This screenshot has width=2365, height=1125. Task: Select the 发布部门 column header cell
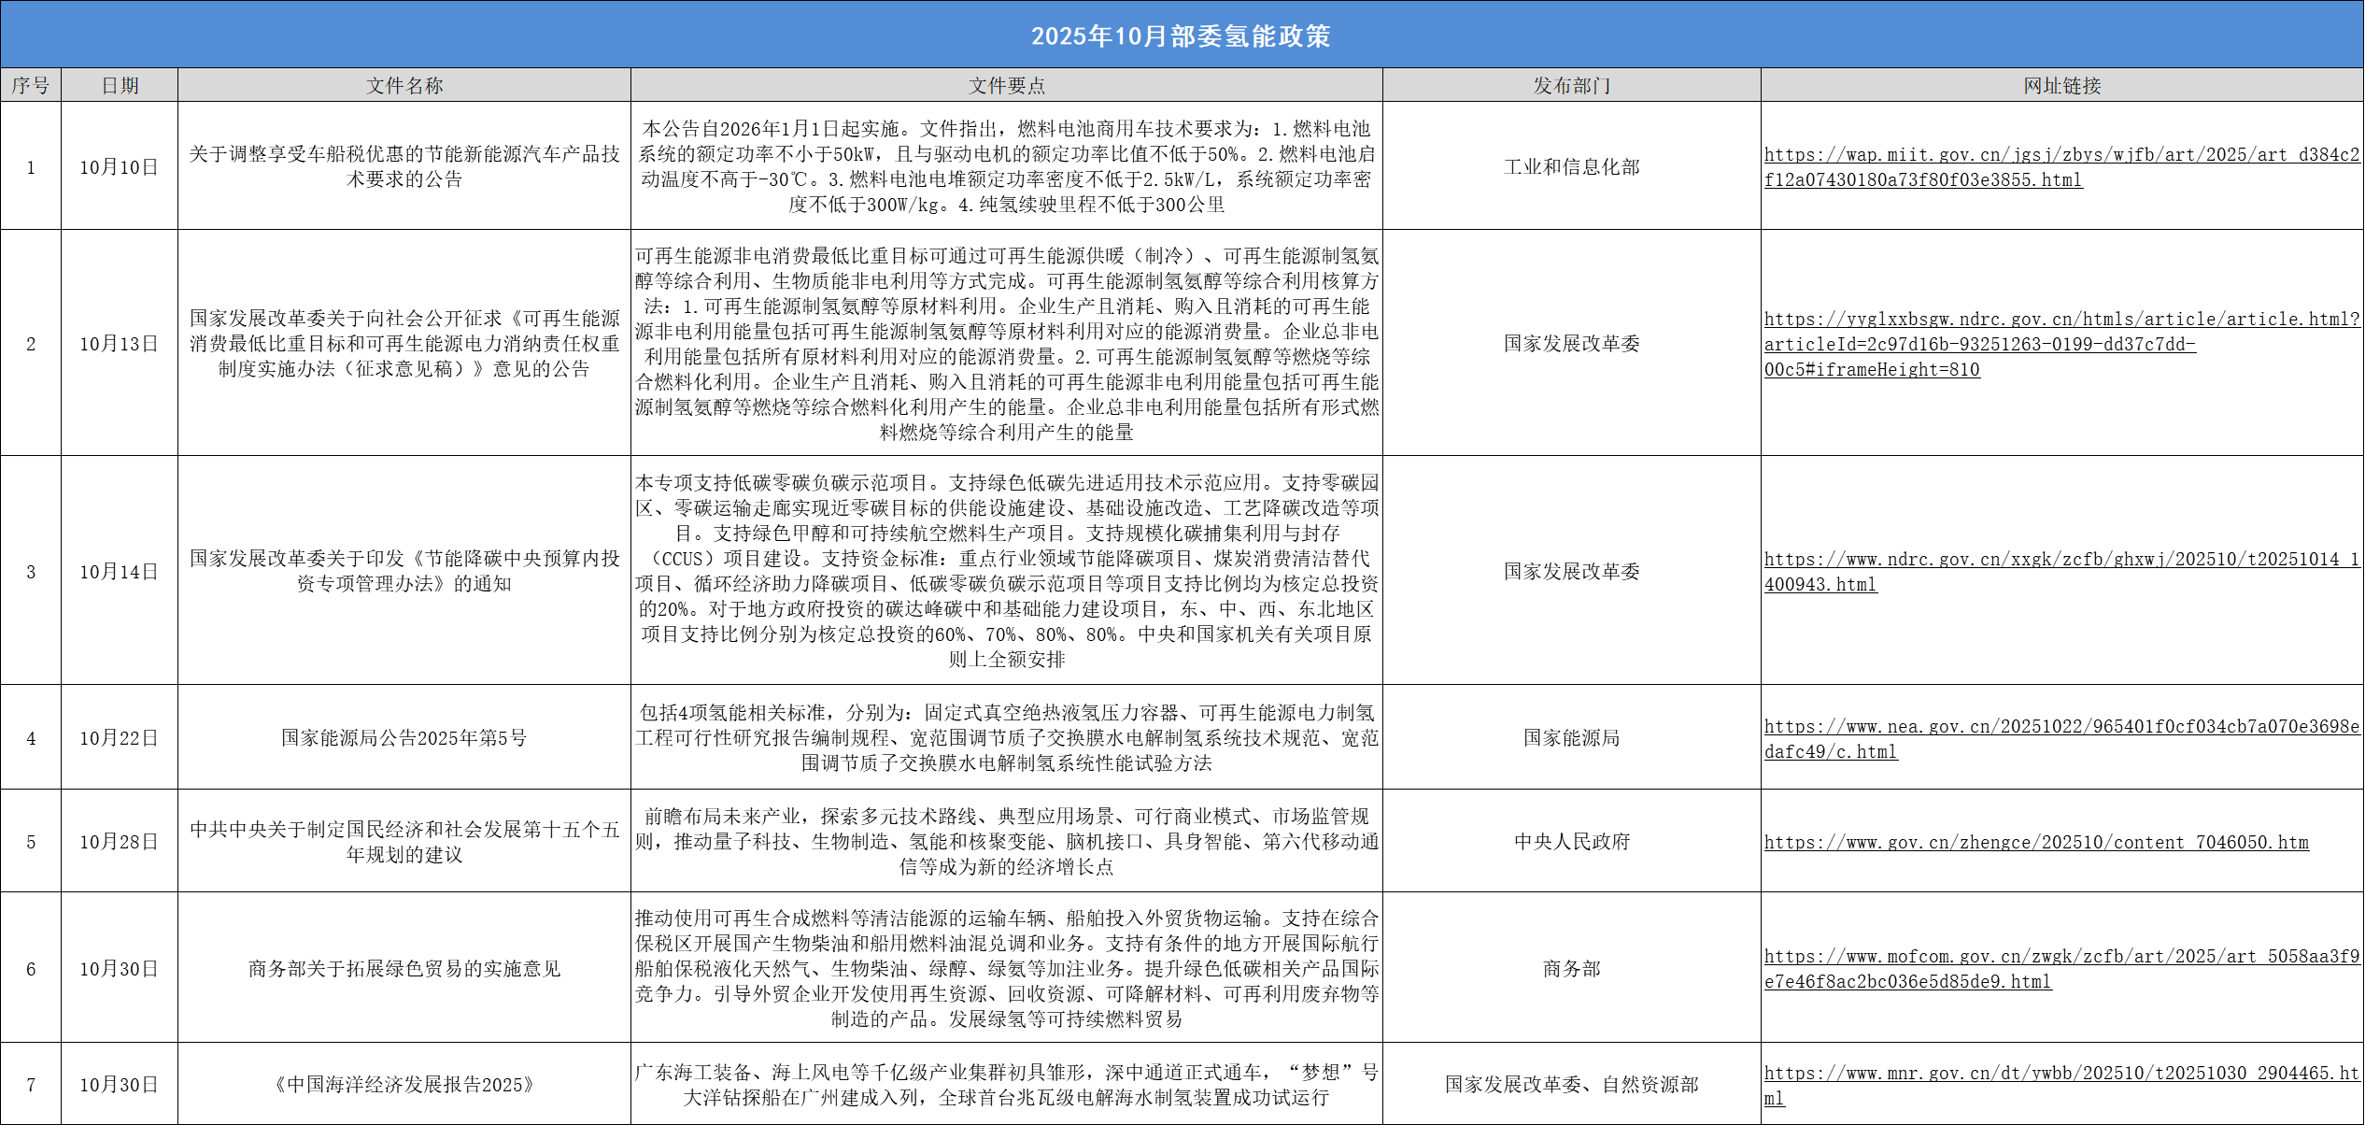coord(1571,85)
